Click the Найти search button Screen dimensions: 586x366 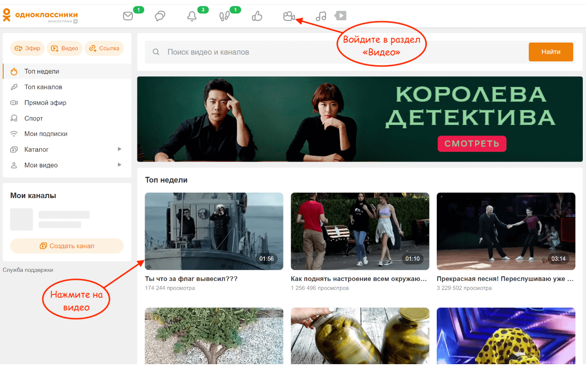point(551,52)
